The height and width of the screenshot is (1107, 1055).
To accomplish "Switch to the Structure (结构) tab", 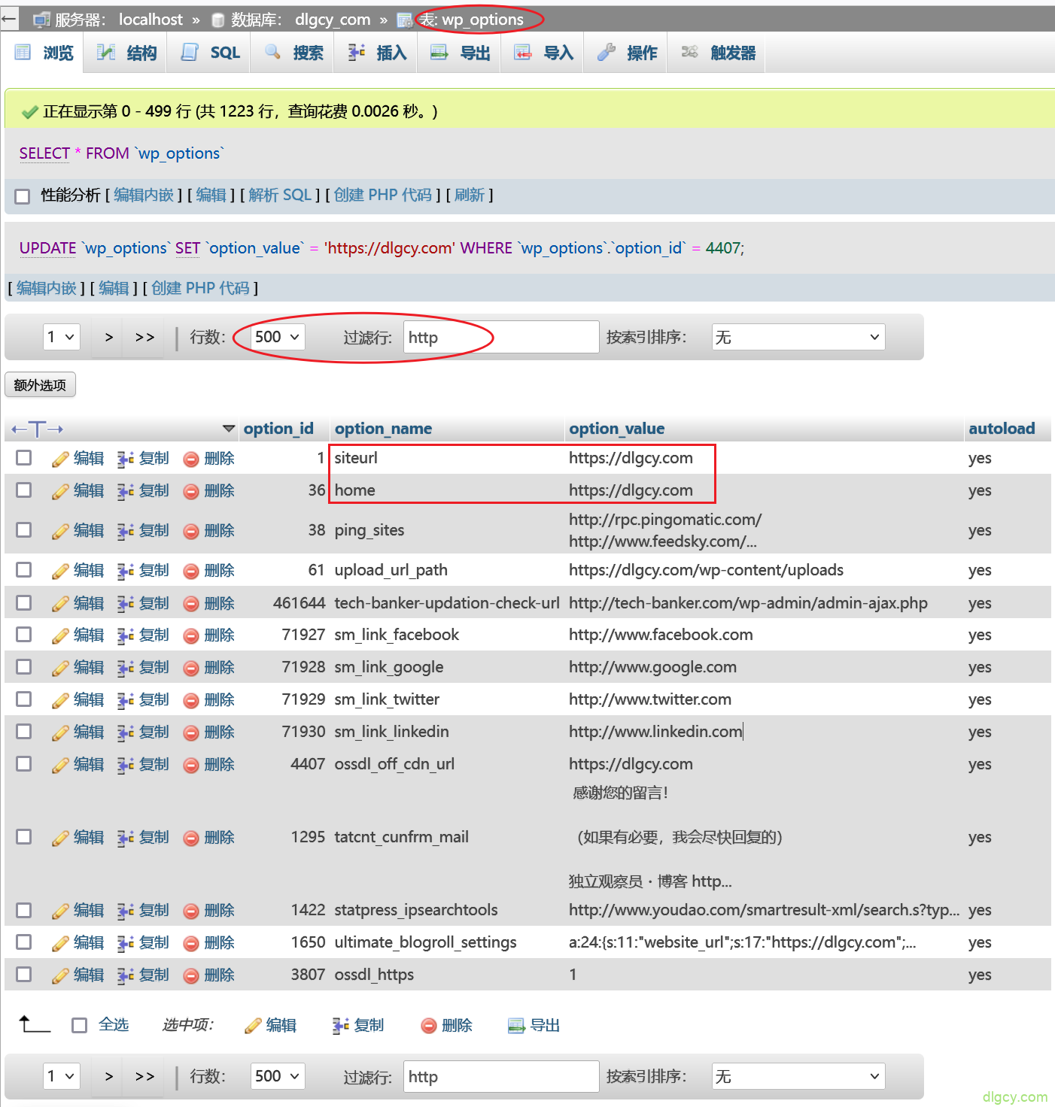I will click(x=126, y=53).
